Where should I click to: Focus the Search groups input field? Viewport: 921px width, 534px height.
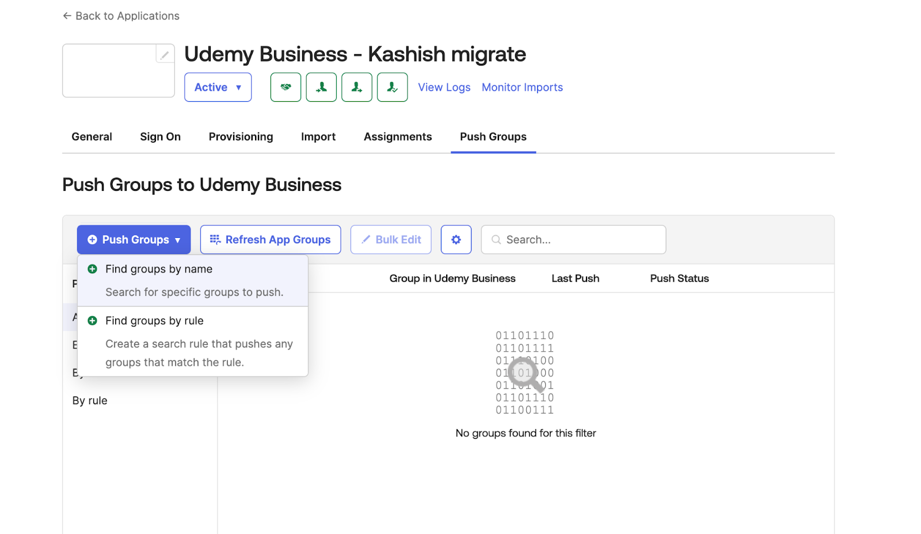coord(573,240)
